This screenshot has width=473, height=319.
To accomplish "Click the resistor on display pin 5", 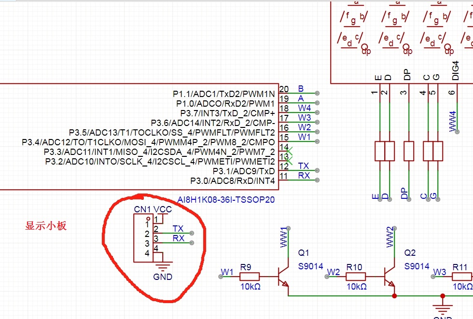I will pos(438,151).
